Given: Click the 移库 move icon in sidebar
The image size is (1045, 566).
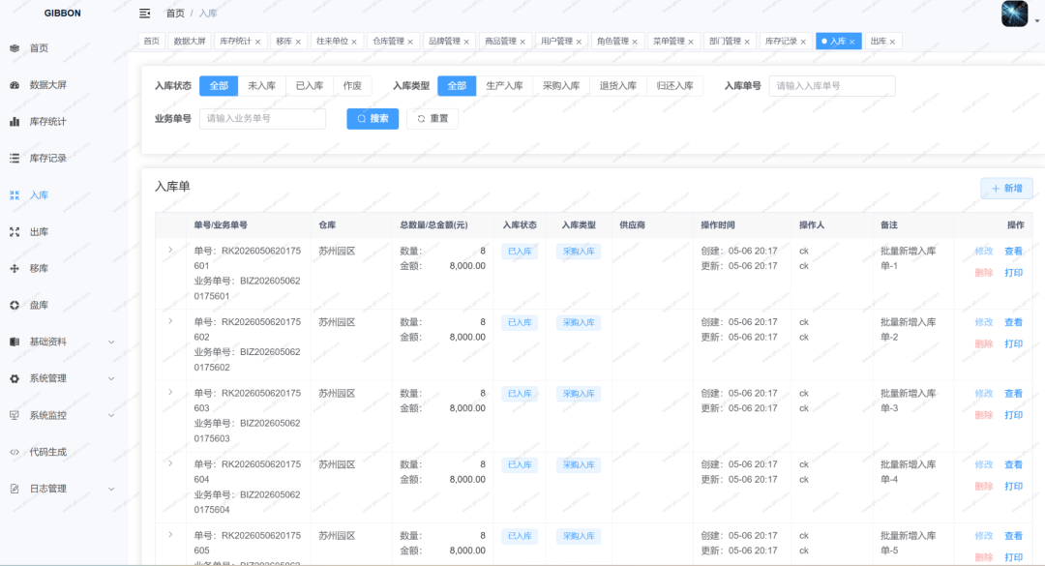Looking at the screenshot, I should click(x=15, y=268).
